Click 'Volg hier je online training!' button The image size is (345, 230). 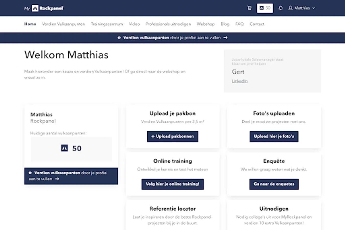click(173, 184)
